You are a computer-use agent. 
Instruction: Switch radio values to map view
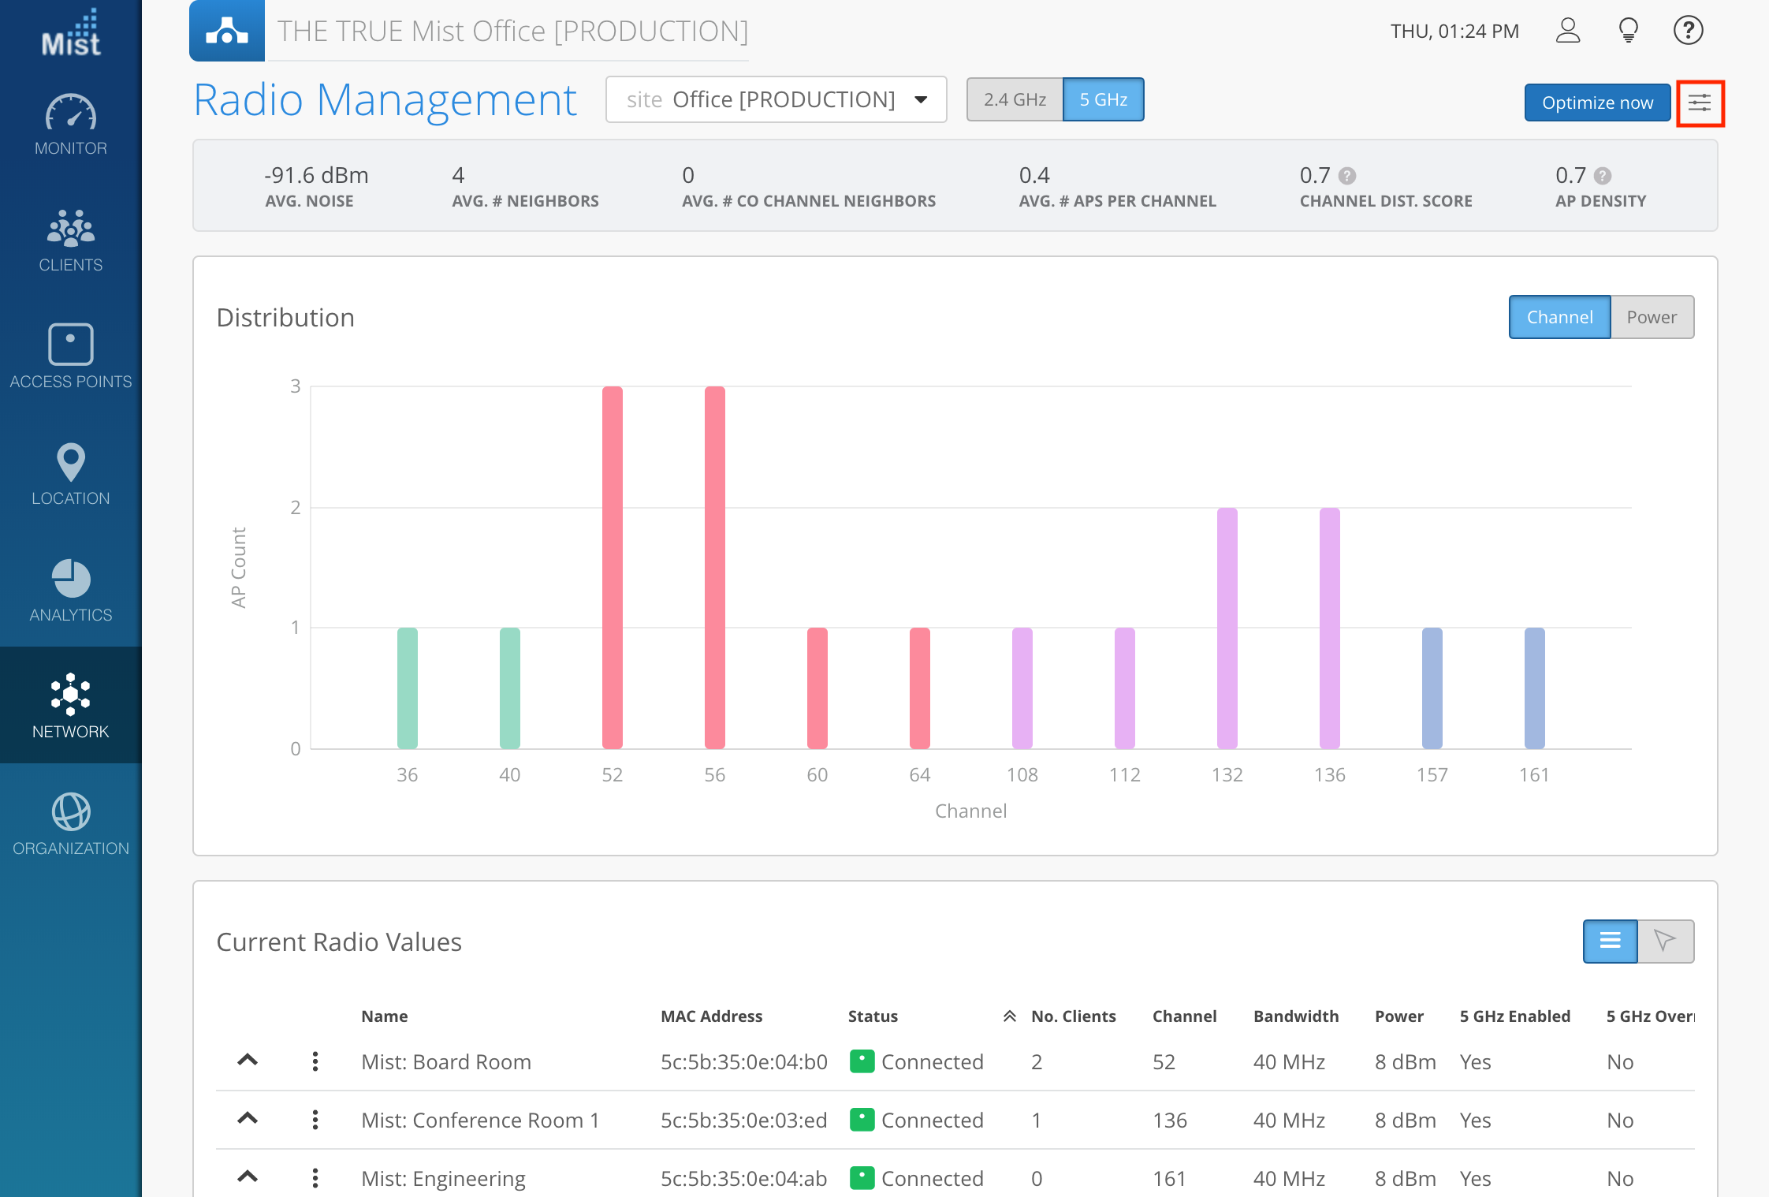coord(1665,941)
